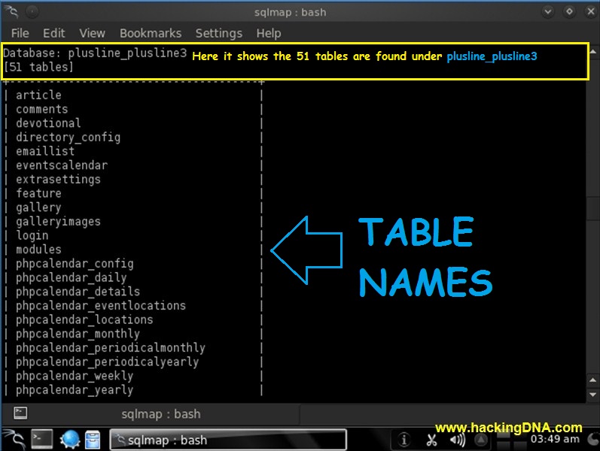
Task: Click the 'gallery' table name
Action: coord(38,208)
